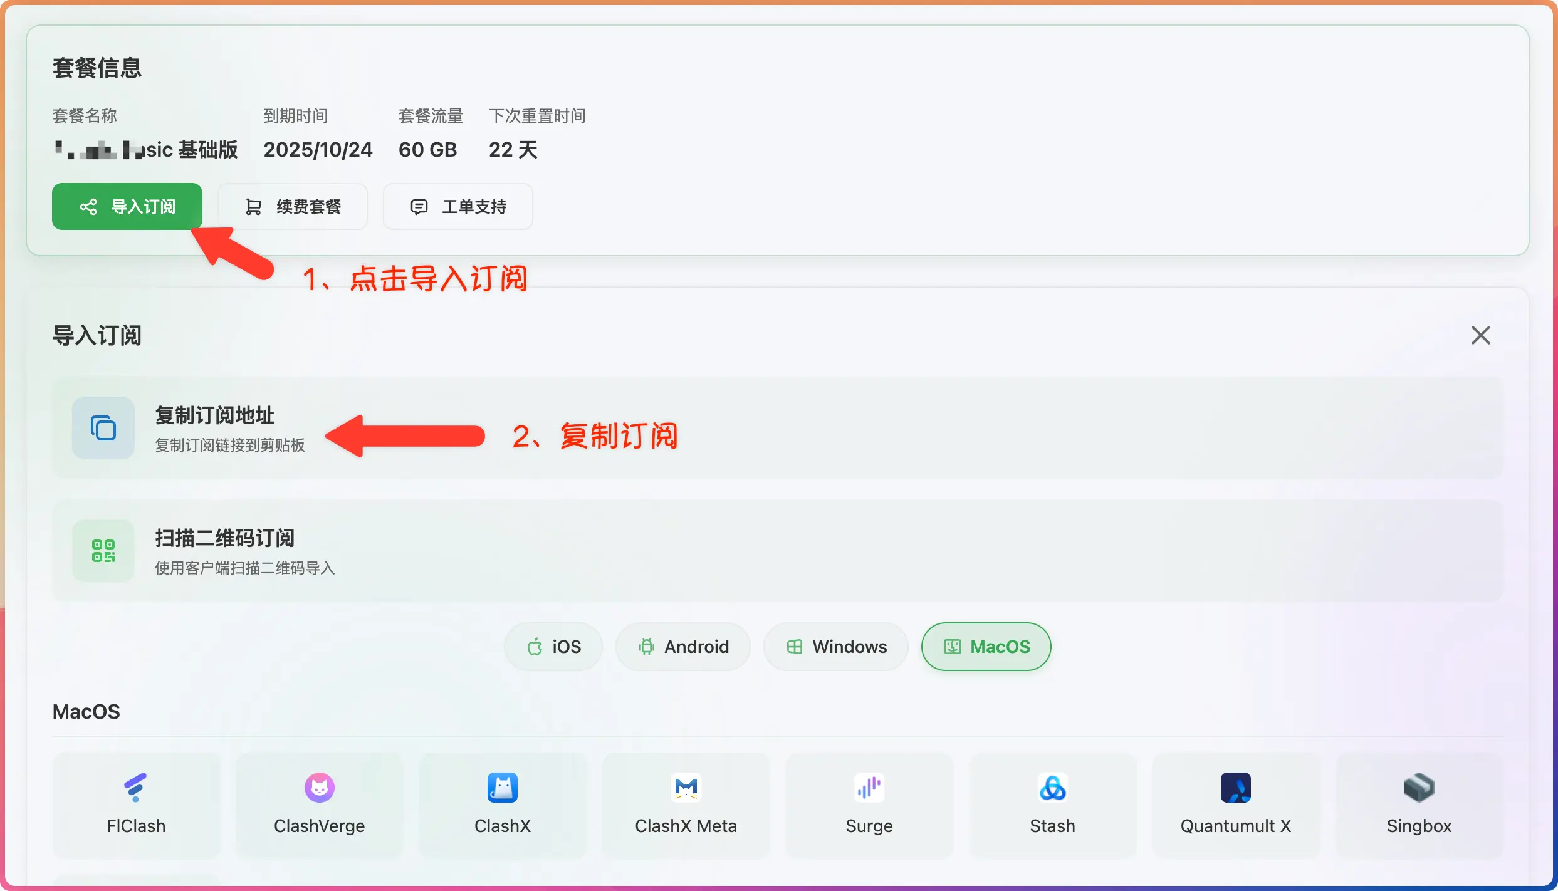Switch to the Windows tab

(x=835, y=647)
